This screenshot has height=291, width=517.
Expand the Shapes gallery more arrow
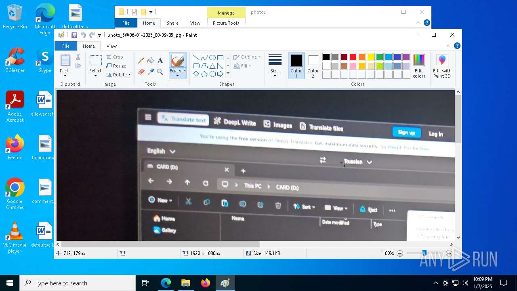pyautogui.click(x=228, y=74)
